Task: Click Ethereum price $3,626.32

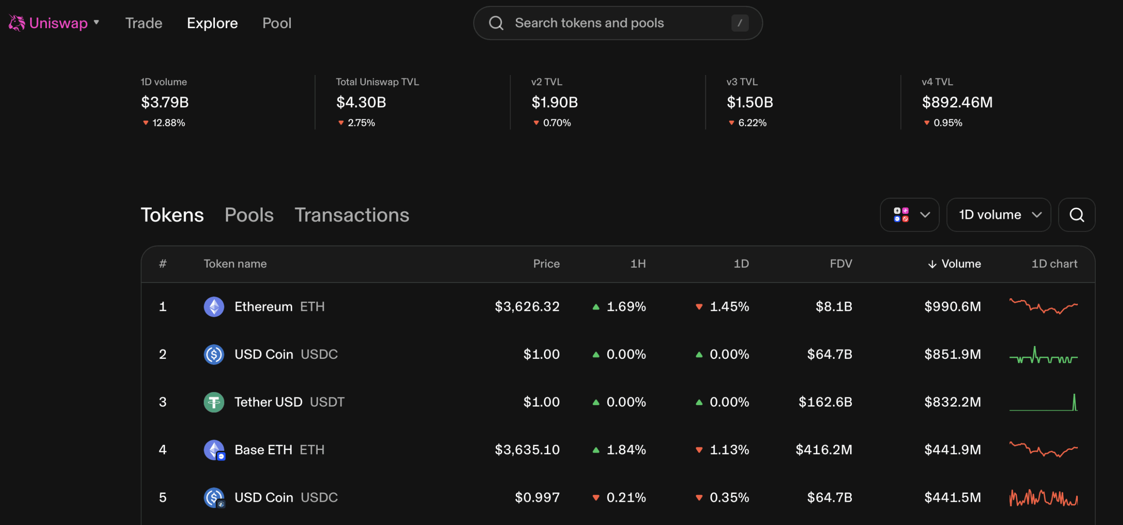Action: click(527, 307)
